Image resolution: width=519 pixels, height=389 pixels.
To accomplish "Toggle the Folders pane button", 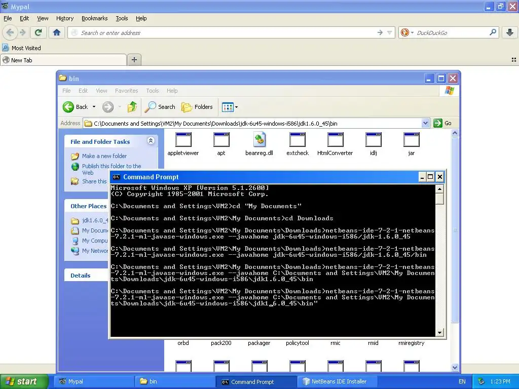I will (x=197, y=107).
